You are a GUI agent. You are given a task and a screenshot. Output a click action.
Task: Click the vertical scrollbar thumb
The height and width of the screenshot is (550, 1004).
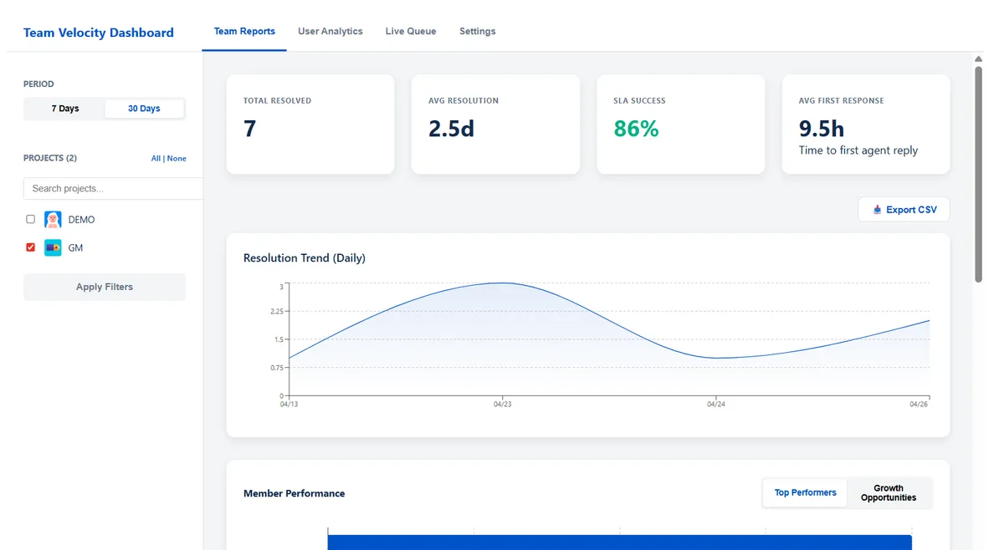pos(978,174)
